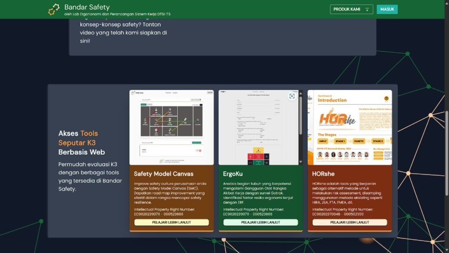Click the image search lens icon on ErgoKu preview
The width and height of the screenshot is (449, 253).
[292, 96]
